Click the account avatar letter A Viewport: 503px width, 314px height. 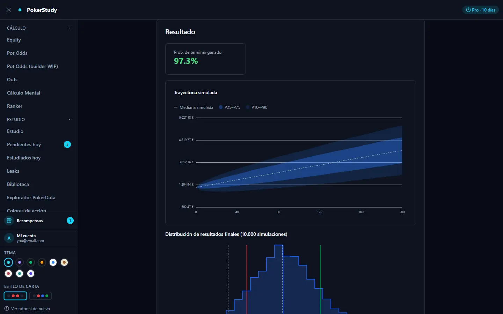pyautogui.click(x=9, y=238)
